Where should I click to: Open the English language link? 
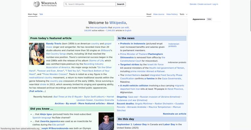tap(128, 30)
